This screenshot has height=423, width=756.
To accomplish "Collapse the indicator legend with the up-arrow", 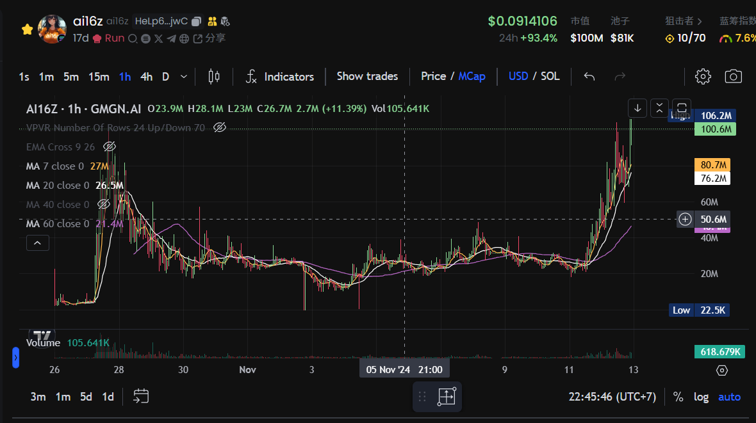I will 37,243.
